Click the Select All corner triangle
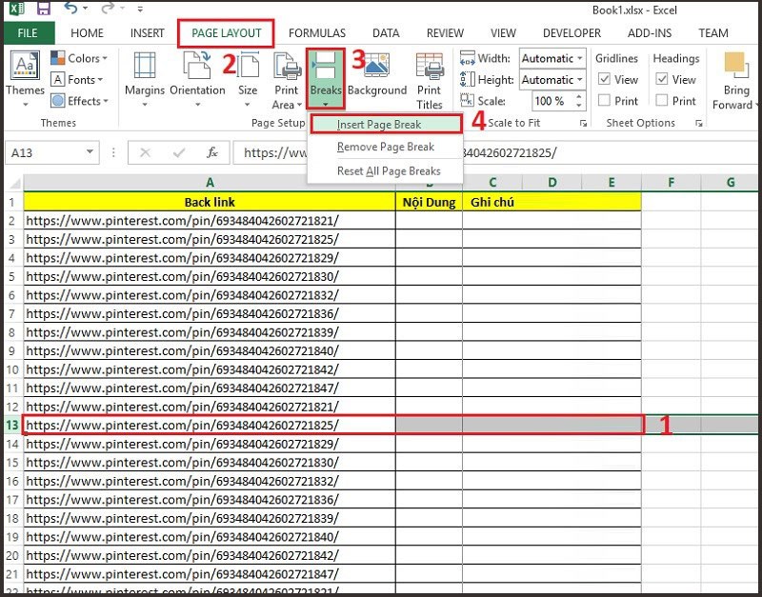762x597 pixels. click(x=14, y=183)
